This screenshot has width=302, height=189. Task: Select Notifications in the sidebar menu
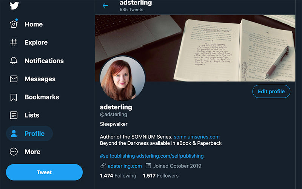click(44, 60)
